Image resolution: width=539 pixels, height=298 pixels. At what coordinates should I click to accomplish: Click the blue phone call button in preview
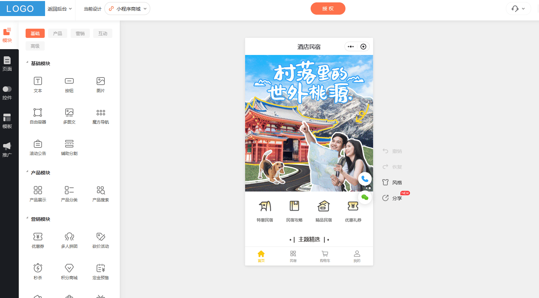coord(365,179)
